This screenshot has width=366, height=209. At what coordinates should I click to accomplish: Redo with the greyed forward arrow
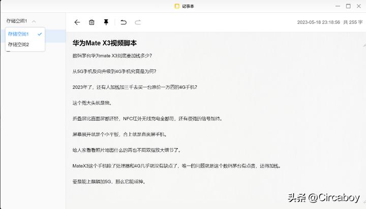click(x=138, y=22)
